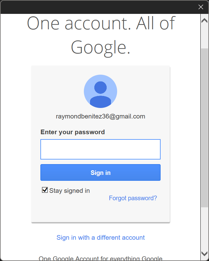
Task: Click the scrollbar track below the thumb
Action: click(204, 228)
